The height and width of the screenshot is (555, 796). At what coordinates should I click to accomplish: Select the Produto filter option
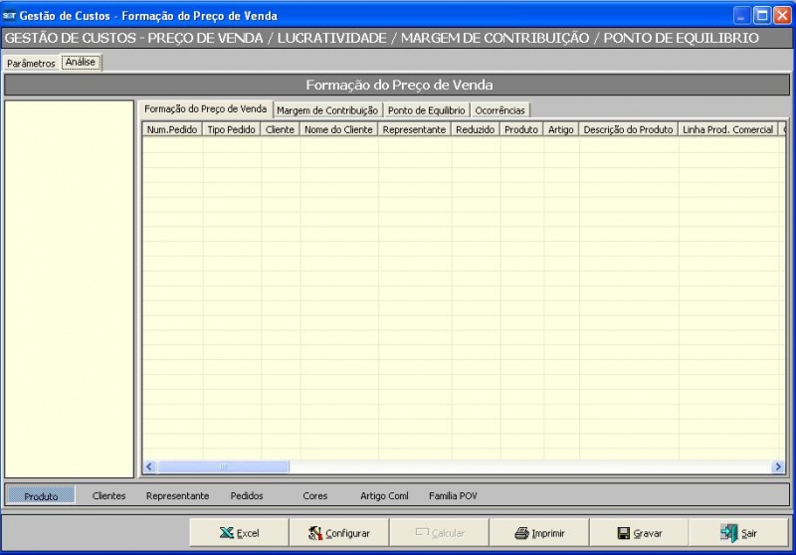click(41, 495)
